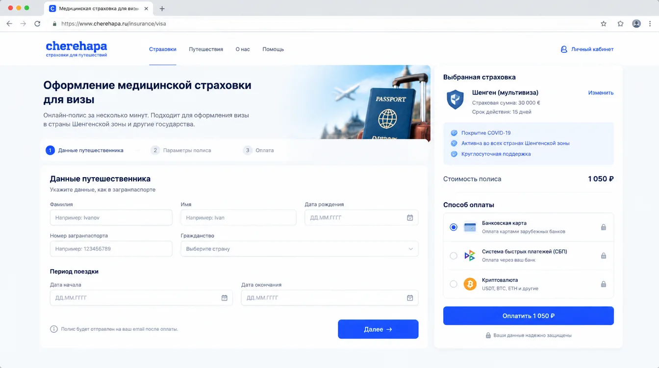Click the info icon beside the email notice
This screenshot has width=659, height=368.
click(54, 329)
